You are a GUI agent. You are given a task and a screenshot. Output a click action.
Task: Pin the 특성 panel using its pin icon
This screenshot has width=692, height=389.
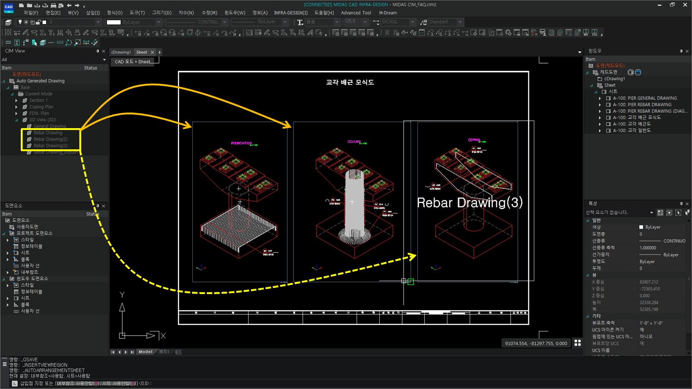pos(681,203)
